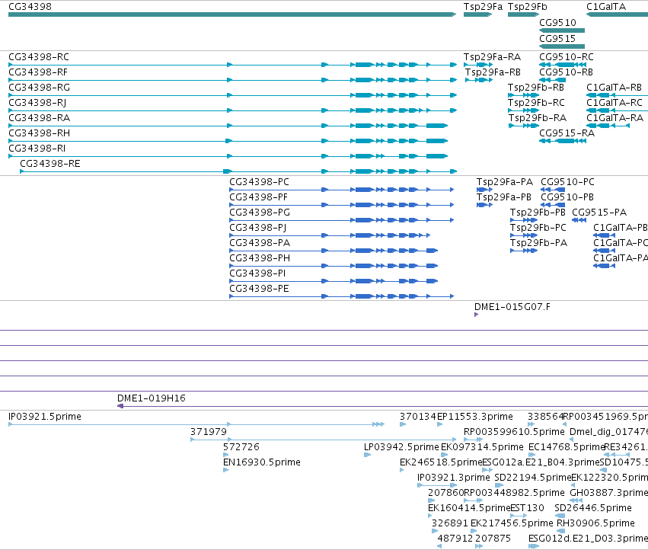This screenshot has width=648, height=550.
Task: Select the 572726 EST feature
Action: 225,455
